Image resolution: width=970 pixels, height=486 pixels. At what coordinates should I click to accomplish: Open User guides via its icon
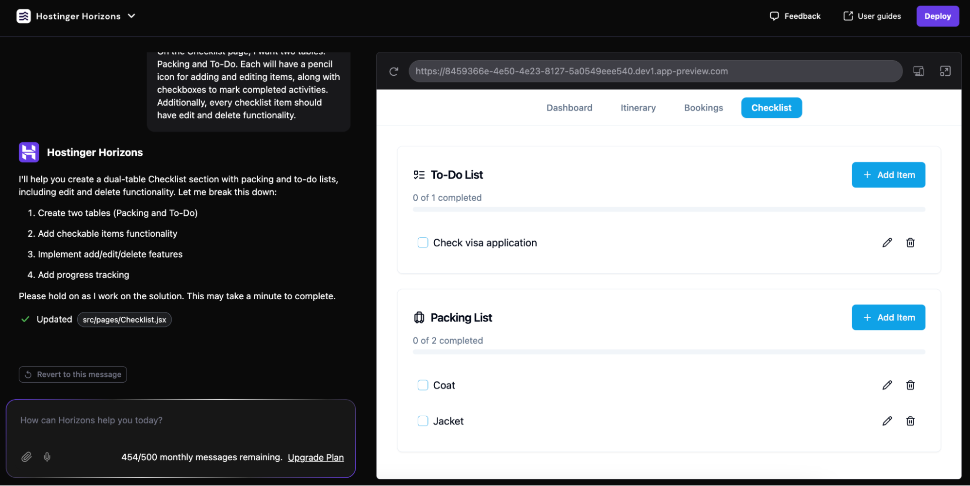tap(847, 16)
